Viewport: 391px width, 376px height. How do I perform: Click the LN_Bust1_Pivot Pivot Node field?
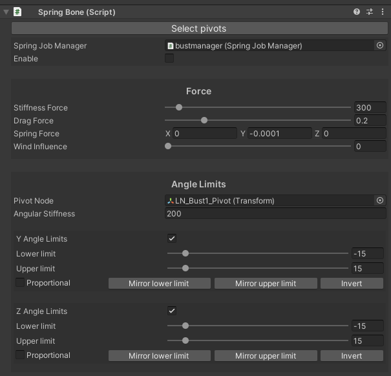[269, 200]
